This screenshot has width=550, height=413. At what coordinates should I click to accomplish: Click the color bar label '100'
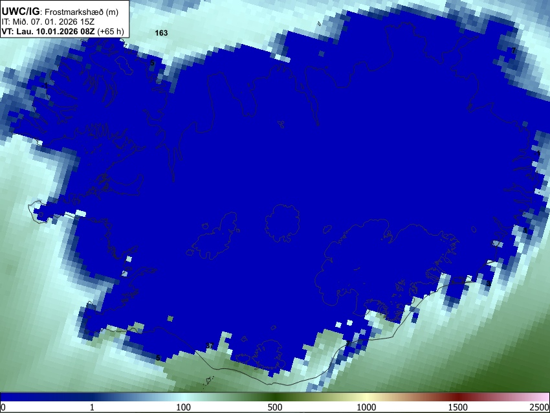point(183,407)
